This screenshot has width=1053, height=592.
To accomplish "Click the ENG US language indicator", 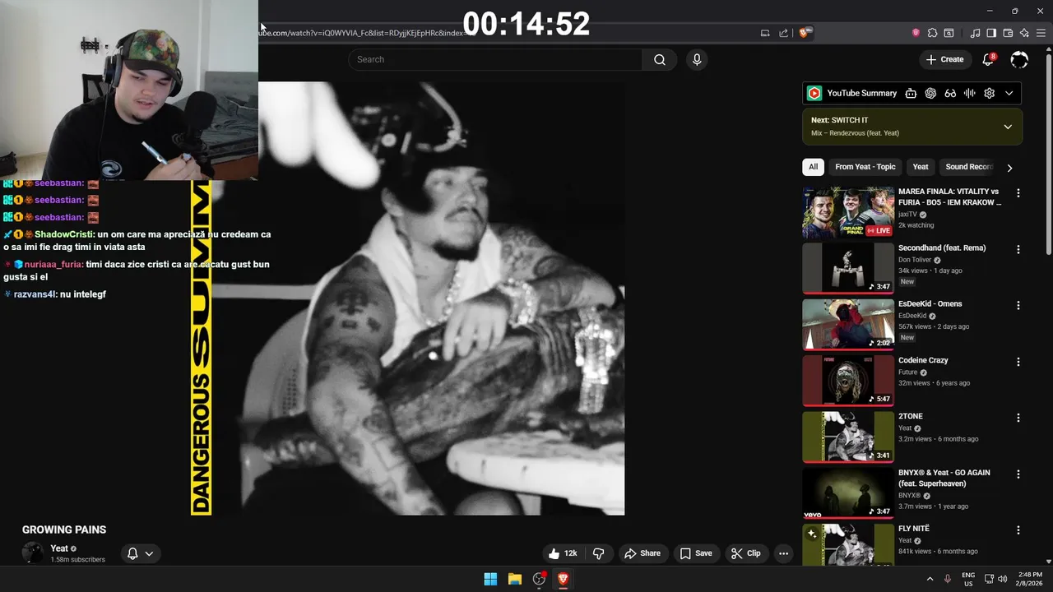I will click(x=968, y=579).
